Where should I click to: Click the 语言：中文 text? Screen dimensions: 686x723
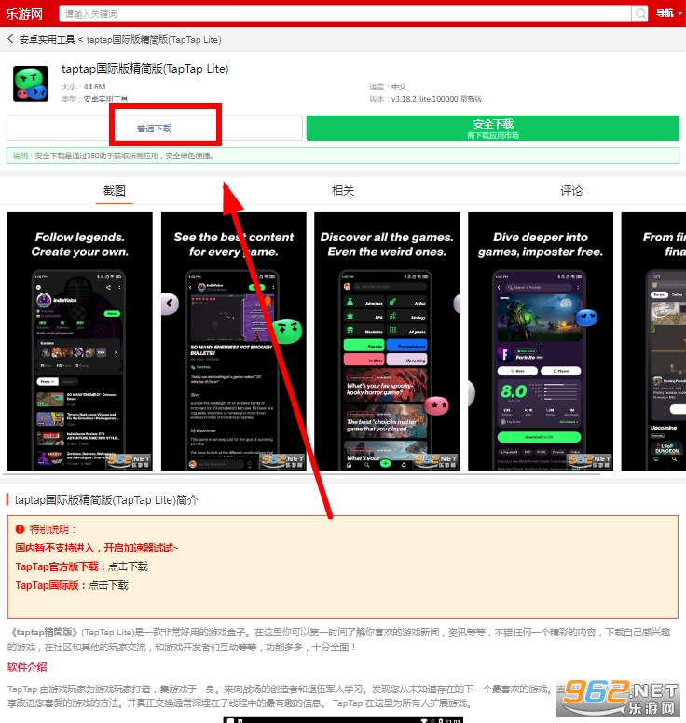388,87
